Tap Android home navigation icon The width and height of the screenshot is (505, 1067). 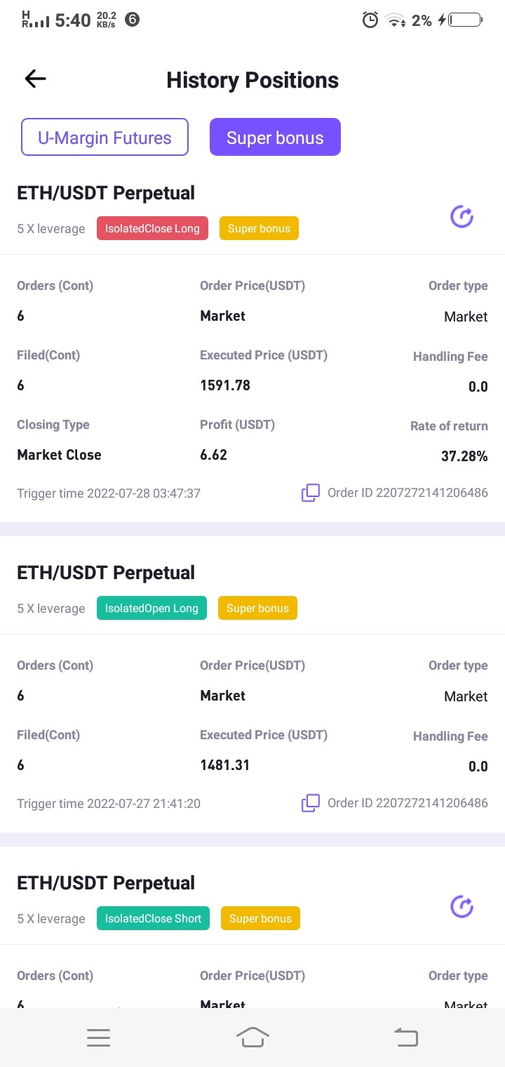(252, 1038)
